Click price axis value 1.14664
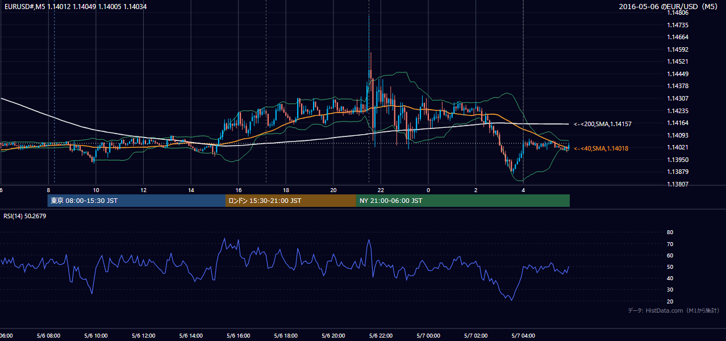Screen dimensions: 726x341 pyautogui.click(x=678, y=37)
